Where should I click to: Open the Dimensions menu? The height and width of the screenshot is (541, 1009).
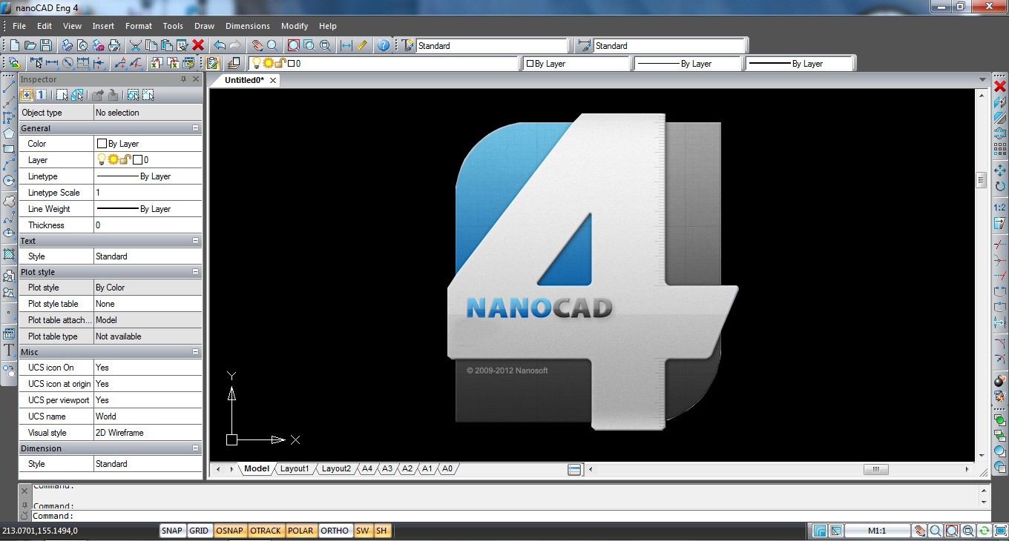coord(248,26)
